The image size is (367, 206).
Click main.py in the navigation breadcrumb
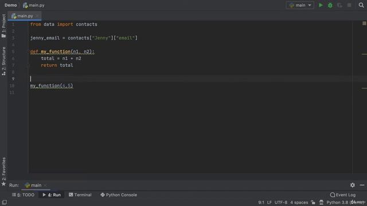(34, 5)
